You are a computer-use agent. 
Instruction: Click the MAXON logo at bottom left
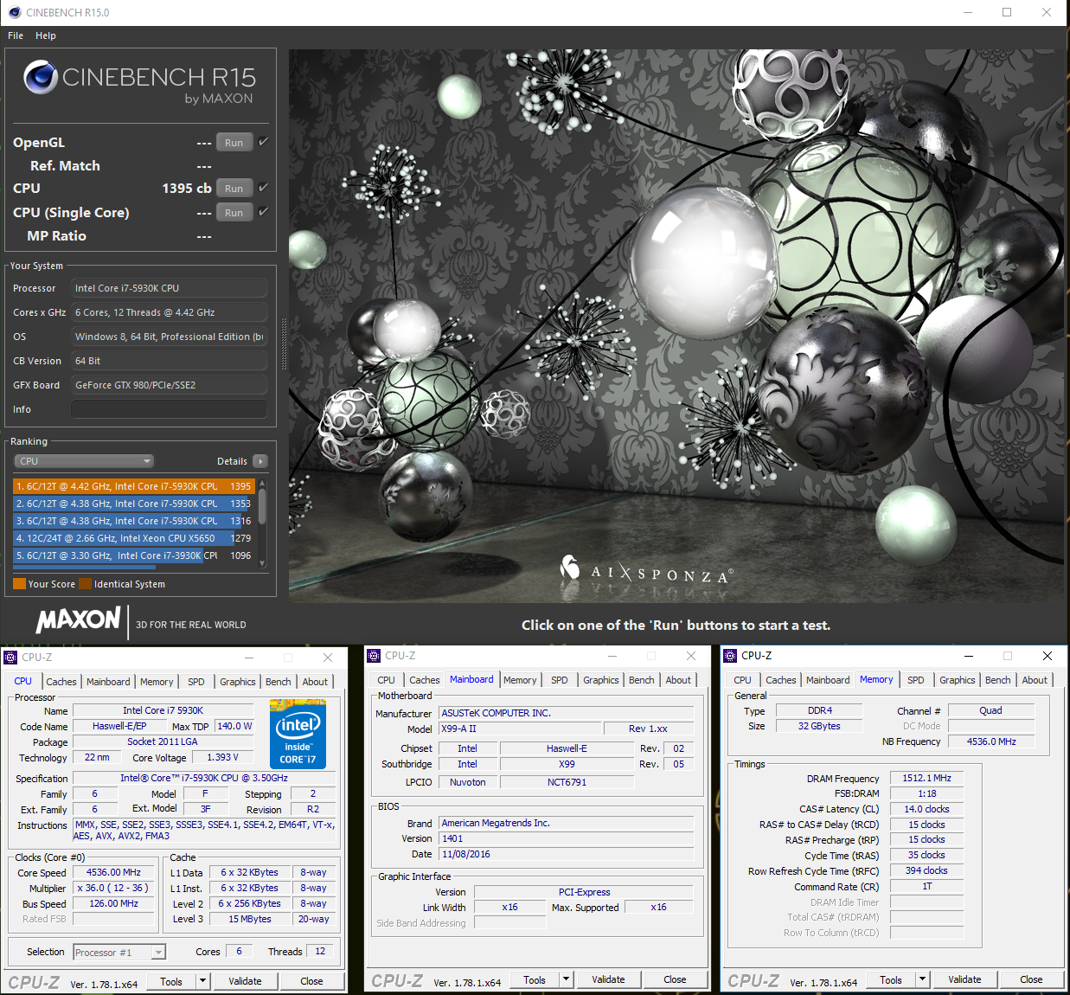click(x=78, y=619)
